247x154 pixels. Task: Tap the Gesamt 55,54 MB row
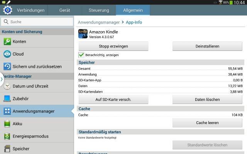(x=161, y=69)
